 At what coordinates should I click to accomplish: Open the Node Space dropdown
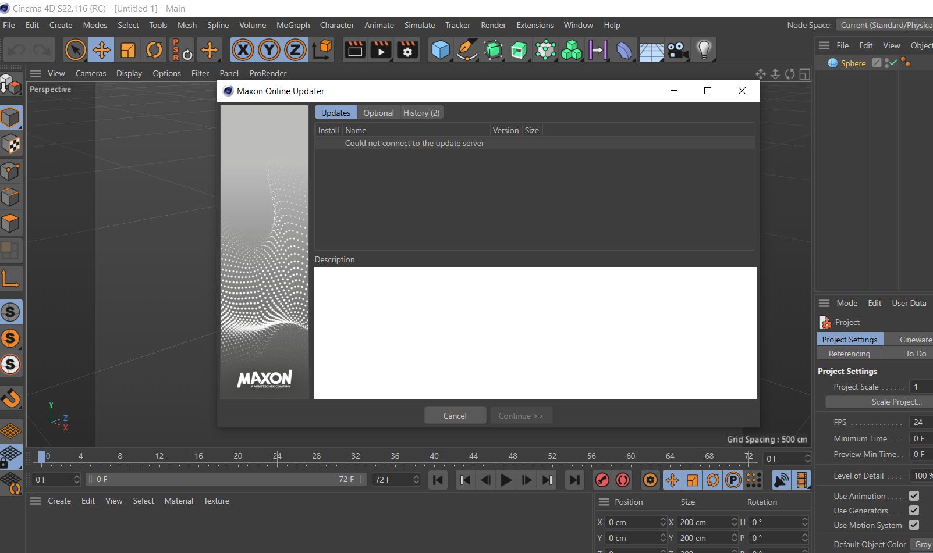pos(885,25)
